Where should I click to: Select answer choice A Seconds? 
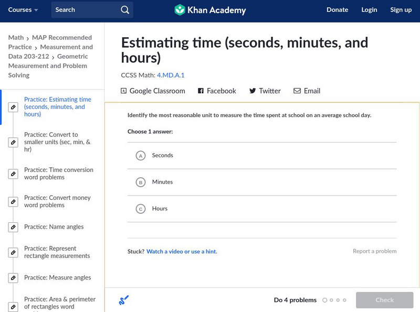coord(141,156)
